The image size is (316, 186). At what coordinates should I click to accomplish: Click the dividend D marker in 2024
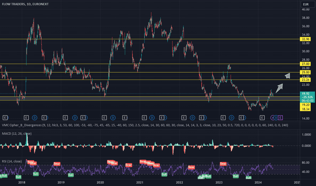(276, 118)
